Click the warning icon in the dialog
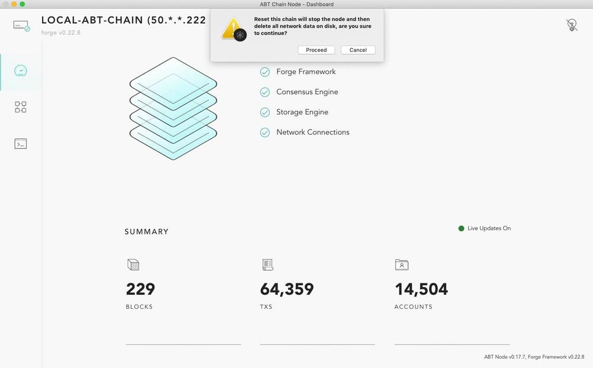 234,29
